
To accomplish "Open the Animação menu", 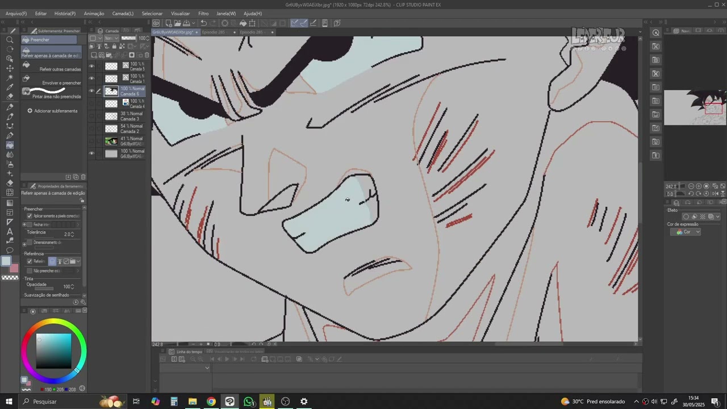I will (94, 13).
